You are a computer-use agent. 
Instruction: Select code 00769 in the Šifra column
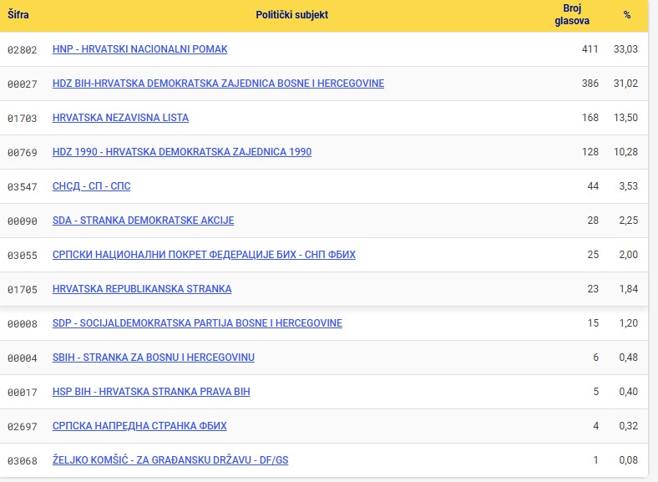pos(23,152)
